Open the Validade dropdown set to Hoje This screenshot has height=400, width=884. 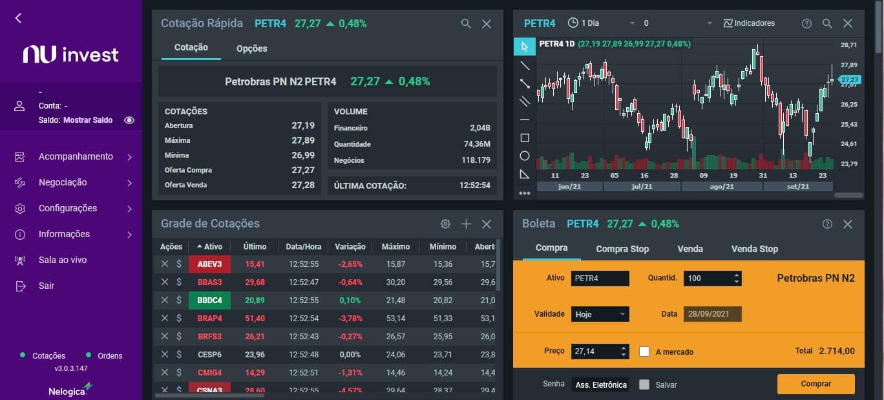point(600,315)
